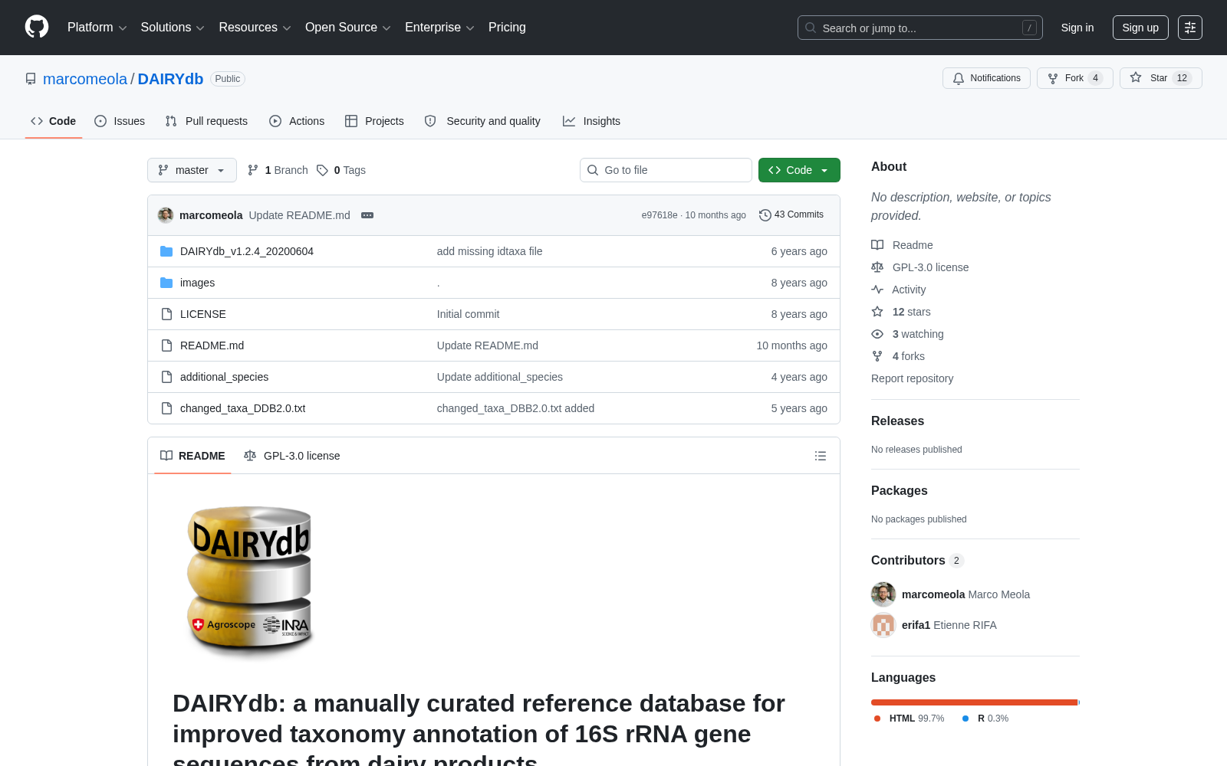Viewport: 1227px width, 766px height.
Task: Click the images folder icon
Action: [166, 283]
